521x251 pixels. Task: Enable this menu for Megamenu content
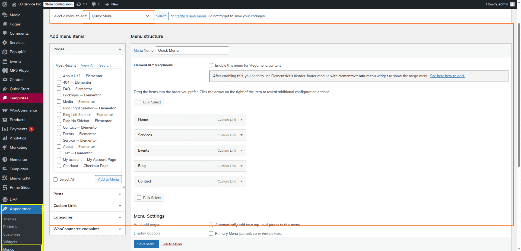pyautogui.click(x=211, y=65)
